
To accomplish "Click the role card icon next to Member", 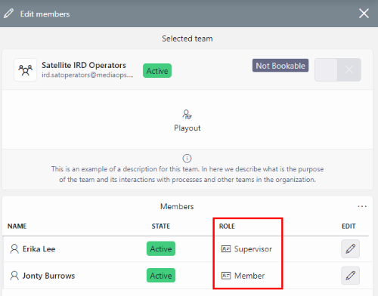I will [x=226, y=276].
